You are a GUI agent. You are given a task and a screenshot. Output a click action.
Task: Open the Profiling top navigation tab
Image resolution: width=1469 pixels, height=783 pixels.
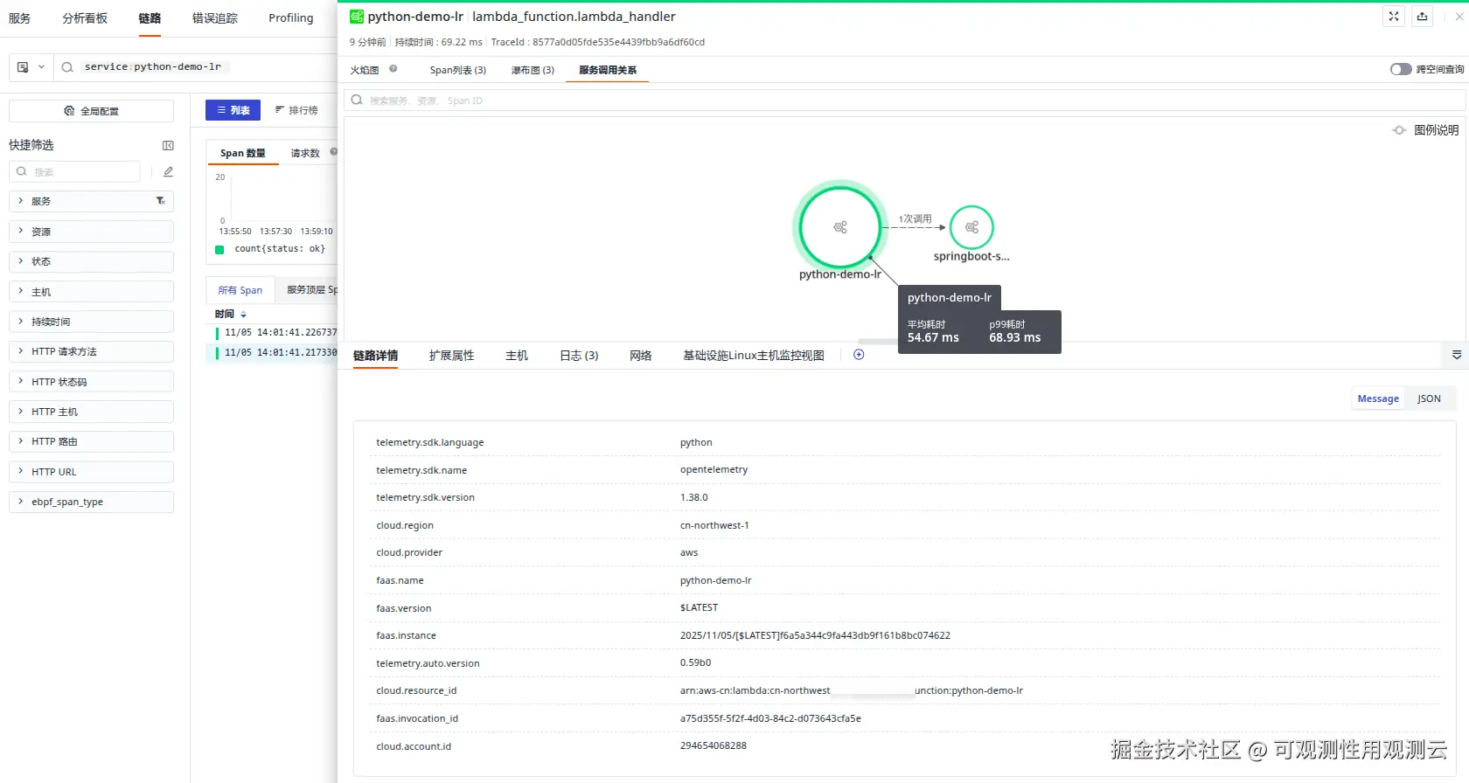(291, 18)
